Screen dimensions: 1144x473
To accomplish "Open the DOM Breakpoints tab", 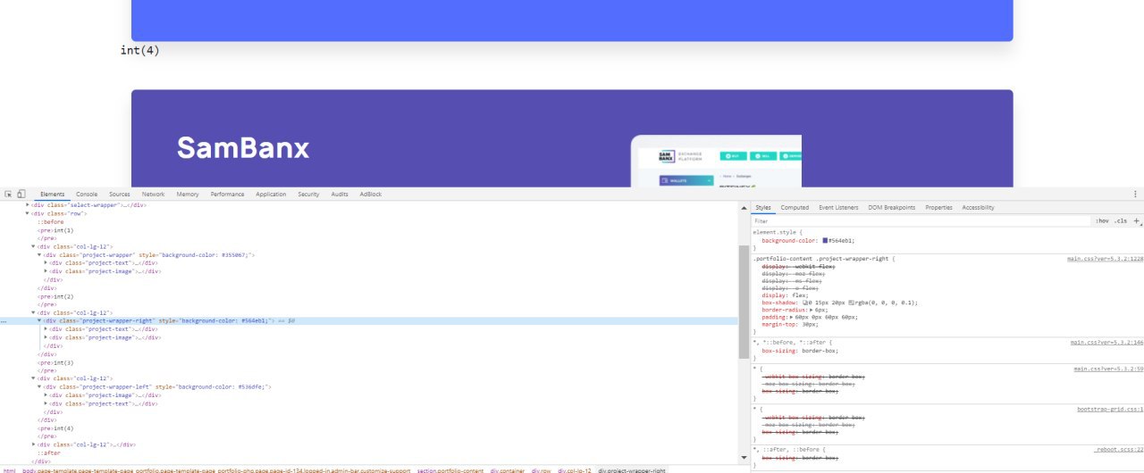I will (891, 207).
